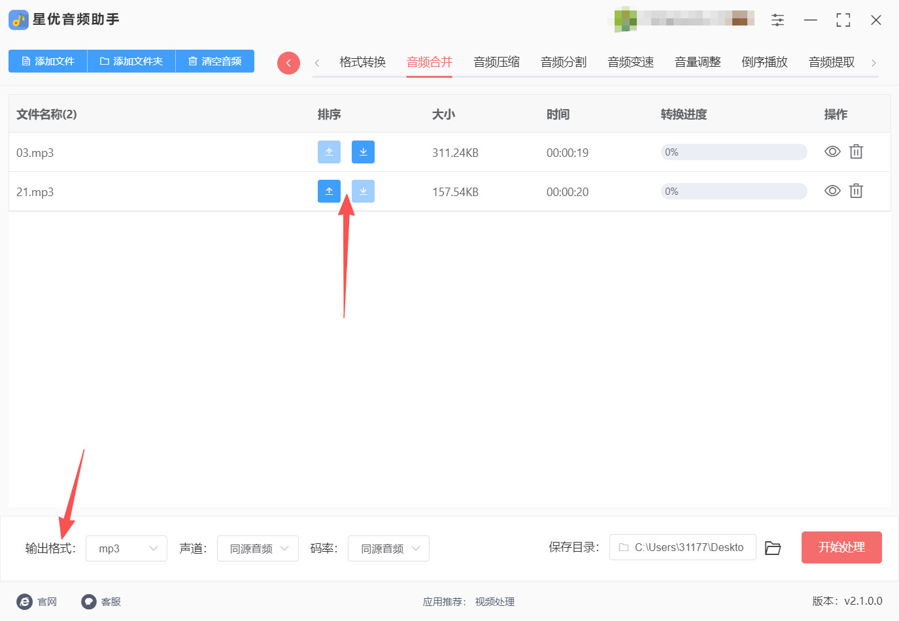Click the 客服 customer service icon

[88, 601]
